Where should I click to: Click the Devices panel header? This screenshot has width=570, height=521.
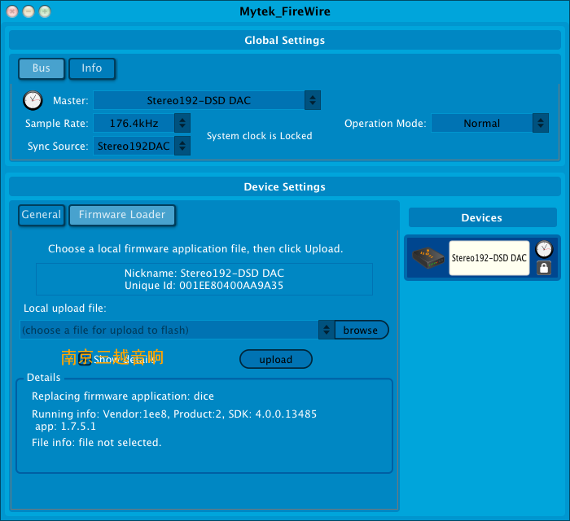click(x=482, y=217)
